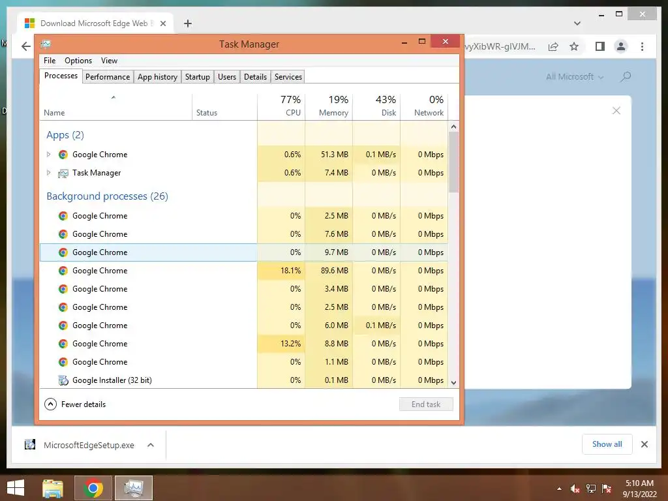
Task: Open File Explorer from taskbar
Action: [x=53, y=488]
